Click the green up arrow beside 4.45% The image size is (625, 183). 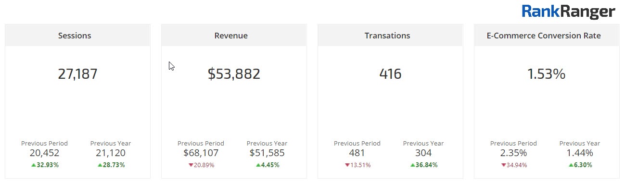[x=258, y=165]
